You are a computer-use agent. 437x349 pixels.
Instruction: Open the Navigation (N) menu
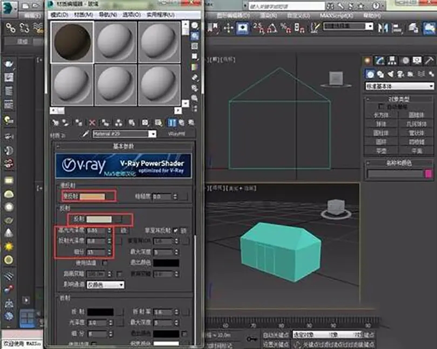(108, 15)
